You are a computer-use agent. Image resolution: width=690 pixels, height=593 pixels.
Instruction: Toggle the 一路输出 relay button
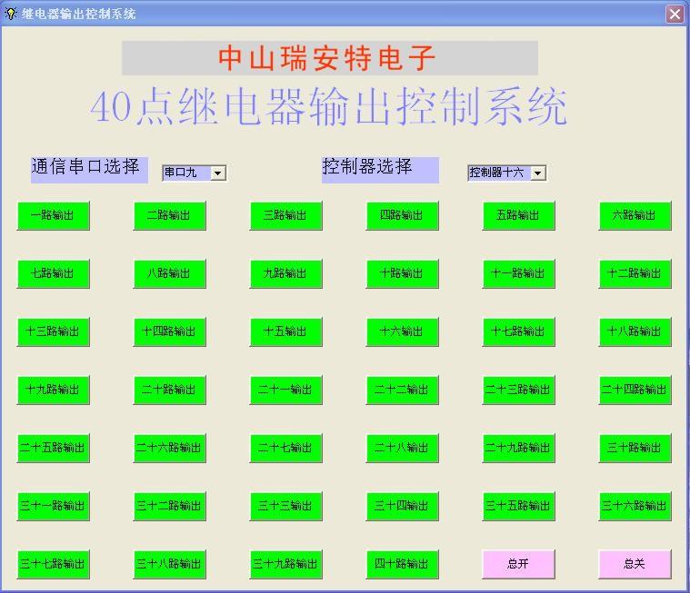[54, 215]
